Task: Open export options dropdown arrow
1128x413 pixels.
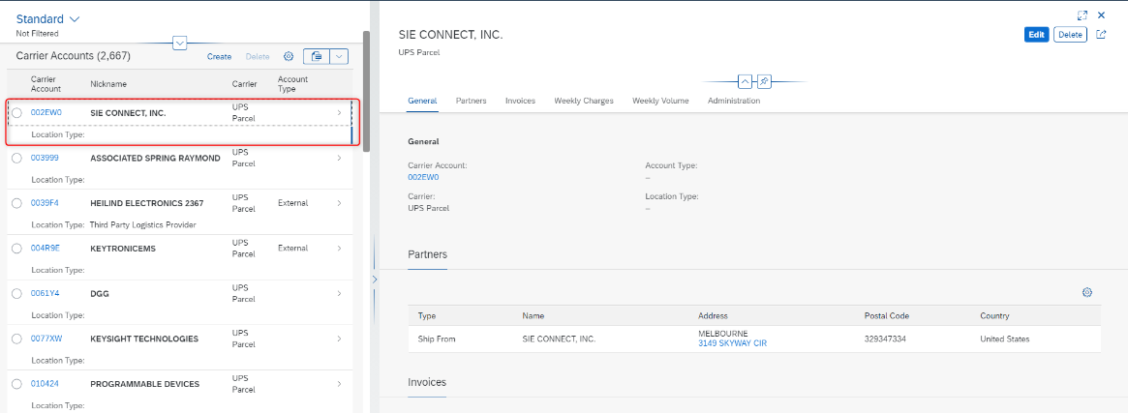Action: pos(339,56)
